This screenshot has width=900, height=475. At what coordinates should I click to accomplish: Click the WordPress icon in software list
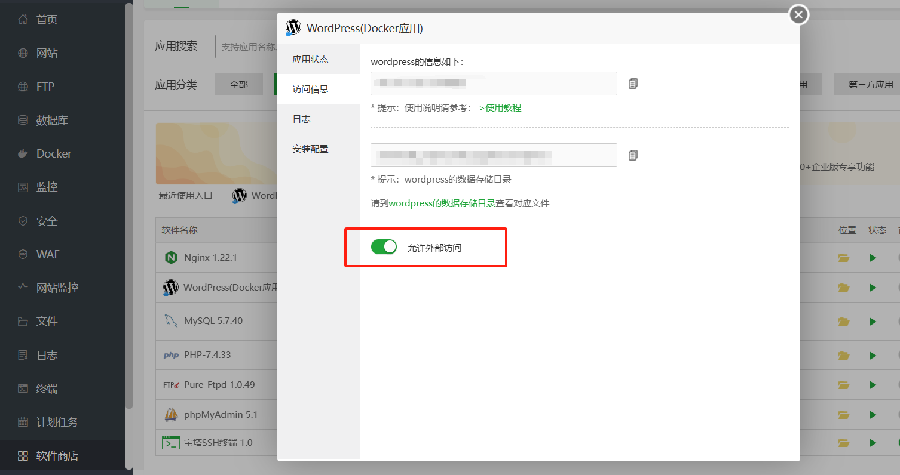pos(171,288)
